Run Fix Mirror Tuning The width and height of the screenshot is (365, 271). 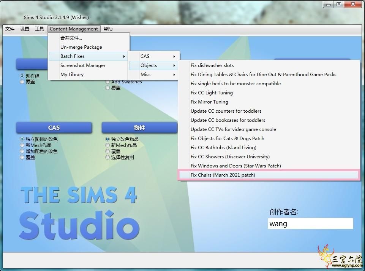[269, 102]
